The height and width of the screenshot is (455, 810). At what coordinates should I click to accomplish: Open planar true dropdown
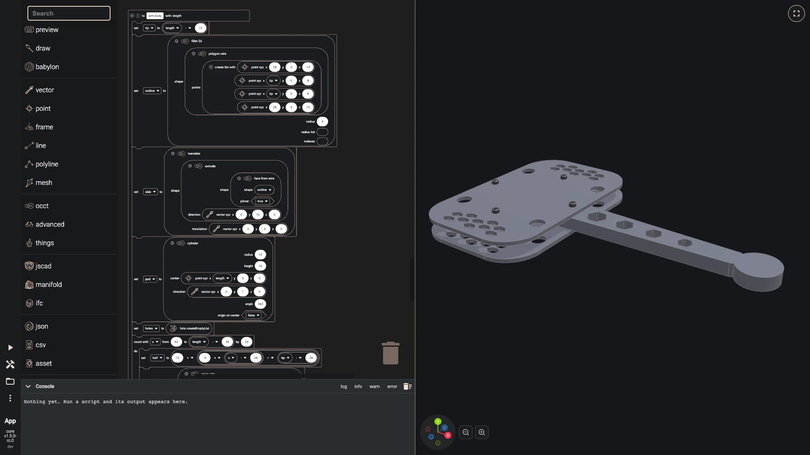262,201
